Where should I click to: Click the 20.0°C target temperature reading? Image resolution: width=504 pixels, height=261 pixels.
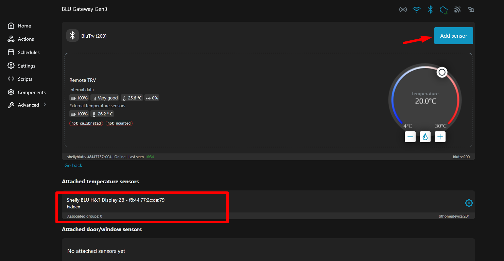(x=425, y=101)
